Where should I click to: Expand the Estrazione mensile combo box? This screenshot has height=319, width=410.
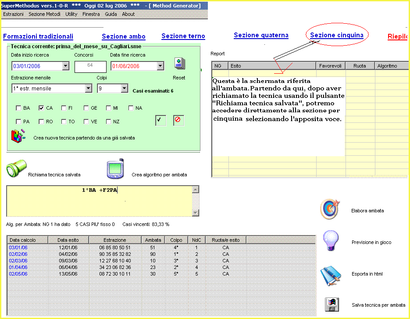[89, 89]
